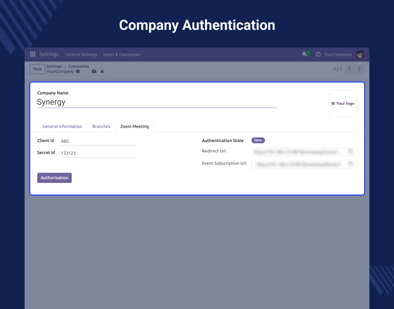Discard changes with the X icon
The image size is (394, 309).
coord(102,72)
